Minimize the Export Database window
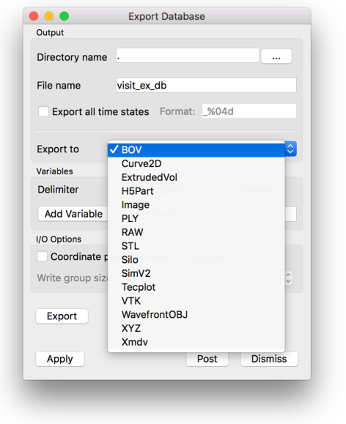 [49, 16]
